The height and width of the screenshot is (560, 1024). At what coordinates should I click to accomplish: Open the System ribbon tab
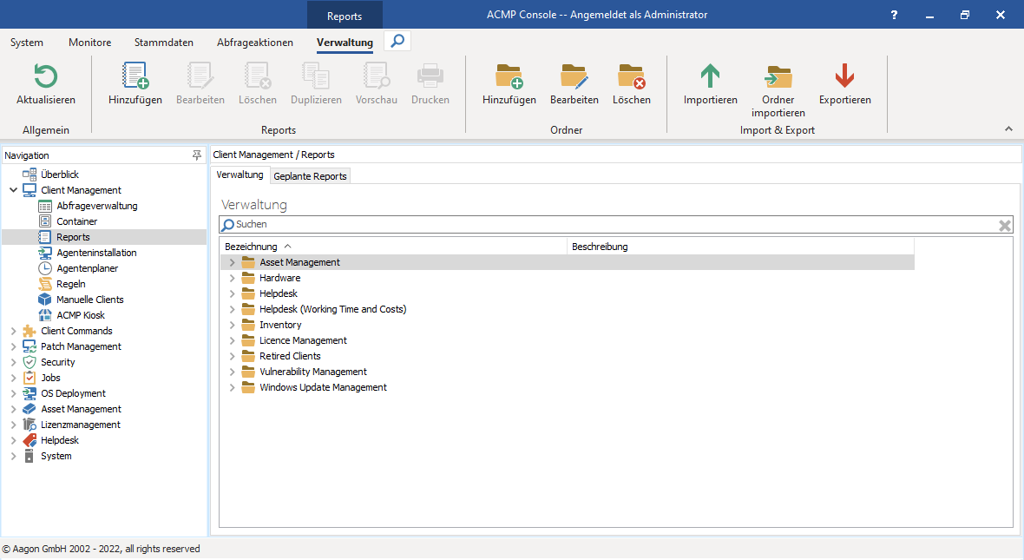pyautogui.click(x=27, y=43)
